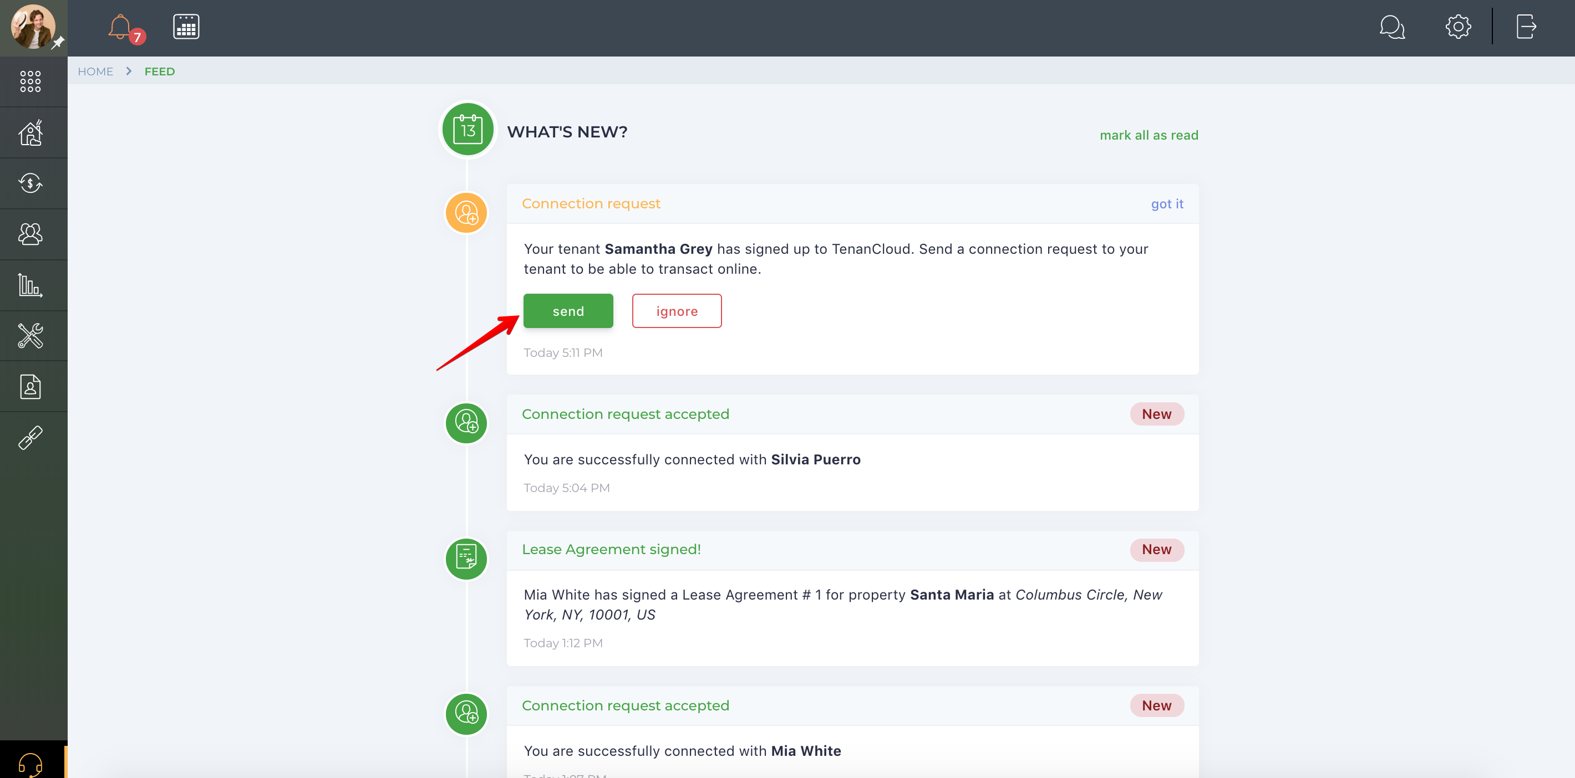The width and height of the screenshot is (1575, 778).
Task: Click the Lease Agreement signed document icon
Action: pos(466,559)
